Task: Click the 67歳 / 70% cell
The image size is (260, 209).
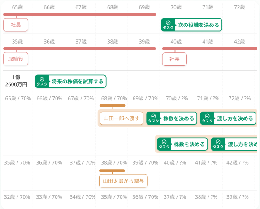Action: 81,98
